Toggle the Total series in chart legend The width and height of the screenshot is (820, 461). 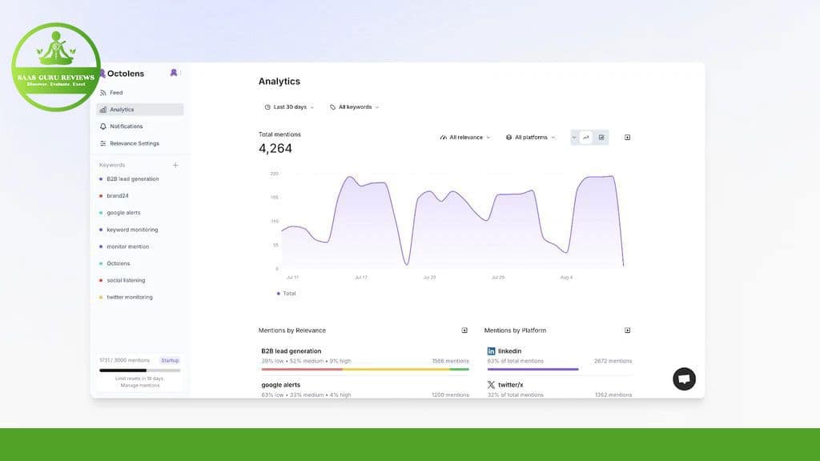[x=286, y=294]
